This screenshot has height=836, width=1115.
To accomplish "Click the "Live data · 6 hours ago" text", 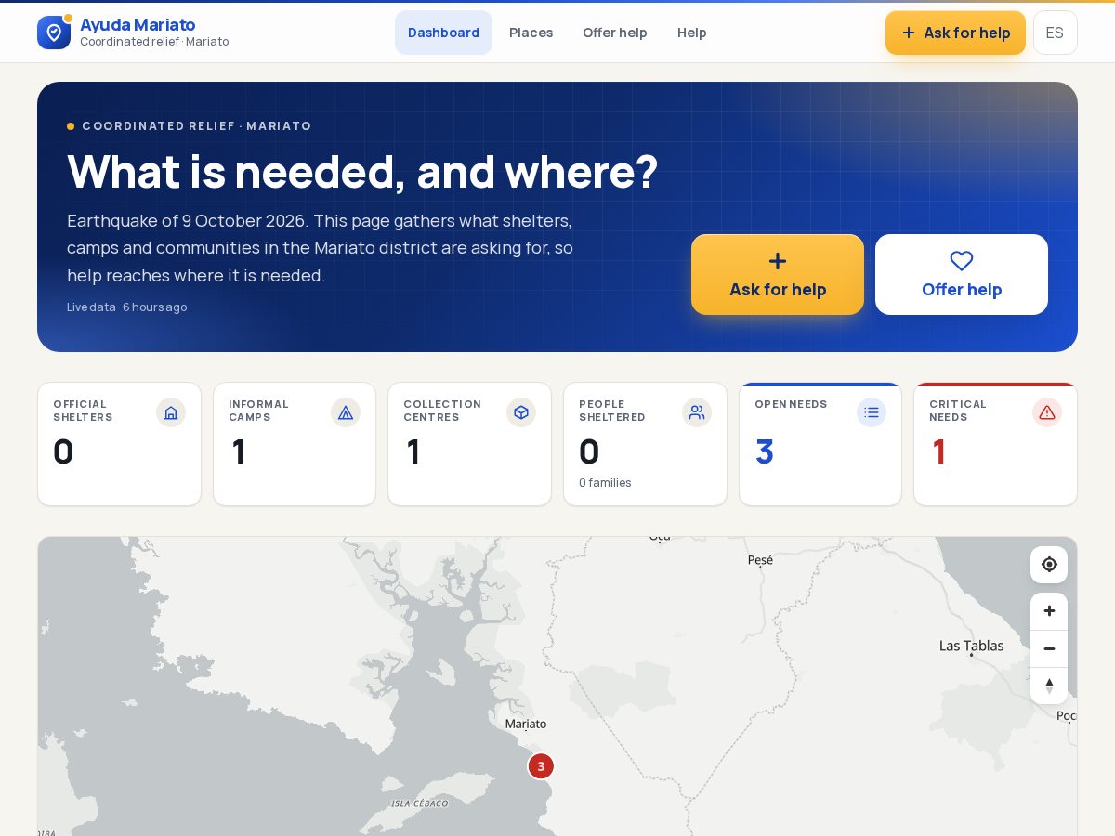I will coord(126,307).
